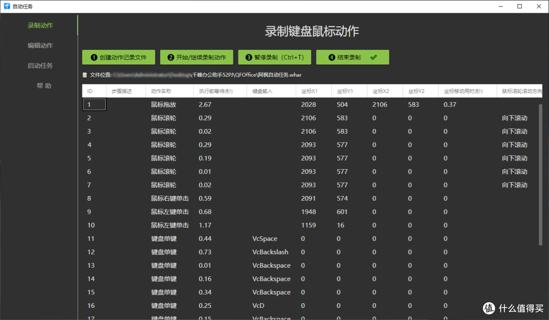Click 鼠标滚轮 action in row 5
The image size is (549, 320).
pos(164,158)
